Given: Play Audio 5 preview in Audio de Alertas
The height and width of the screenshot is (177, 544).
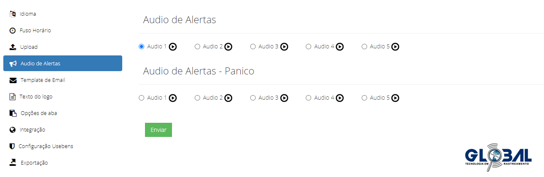Looking at the screenshot, I should tap(396, 47).
